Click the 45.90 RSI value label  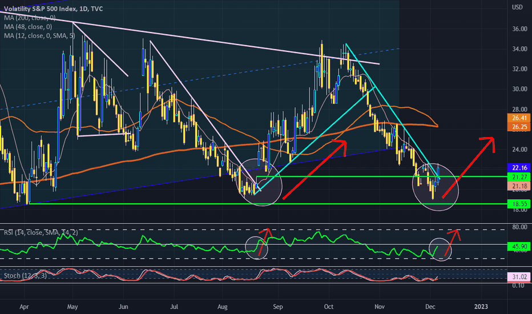coord(519,247)
